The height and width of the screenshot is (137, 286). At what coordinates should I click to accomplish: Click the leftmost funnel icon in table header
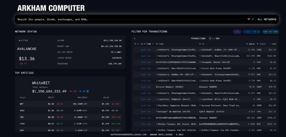click(135, 44)
